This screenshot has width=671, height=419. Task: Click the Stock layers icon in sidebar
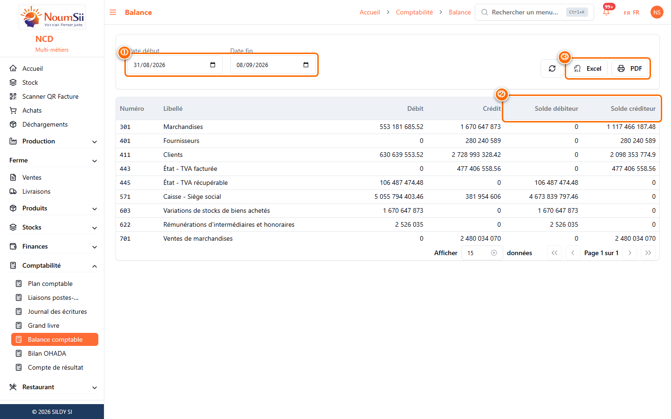tap(13, 82)
